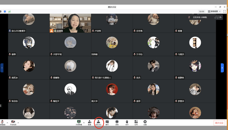Click the microphone unmute icon
Image resolution: width=228 pixels, height=130 pixels.
point(2,122)
